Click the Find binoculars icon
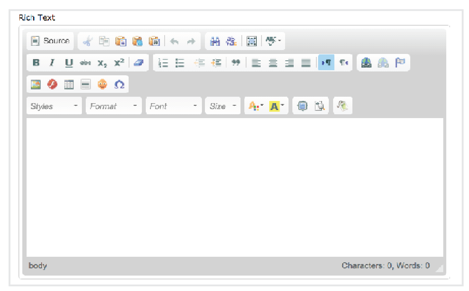This screenshot has height=291, width=469. pos(215,41)
